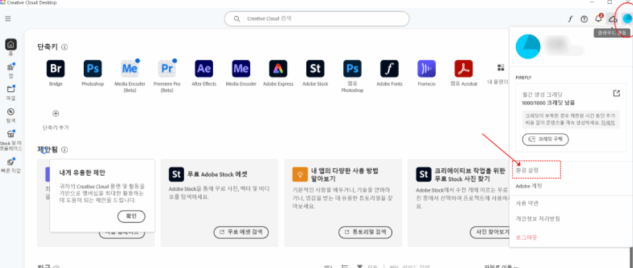633x268 pixels.
Task: Select 환경 설정 in the account menu
Action: point(527,170)
